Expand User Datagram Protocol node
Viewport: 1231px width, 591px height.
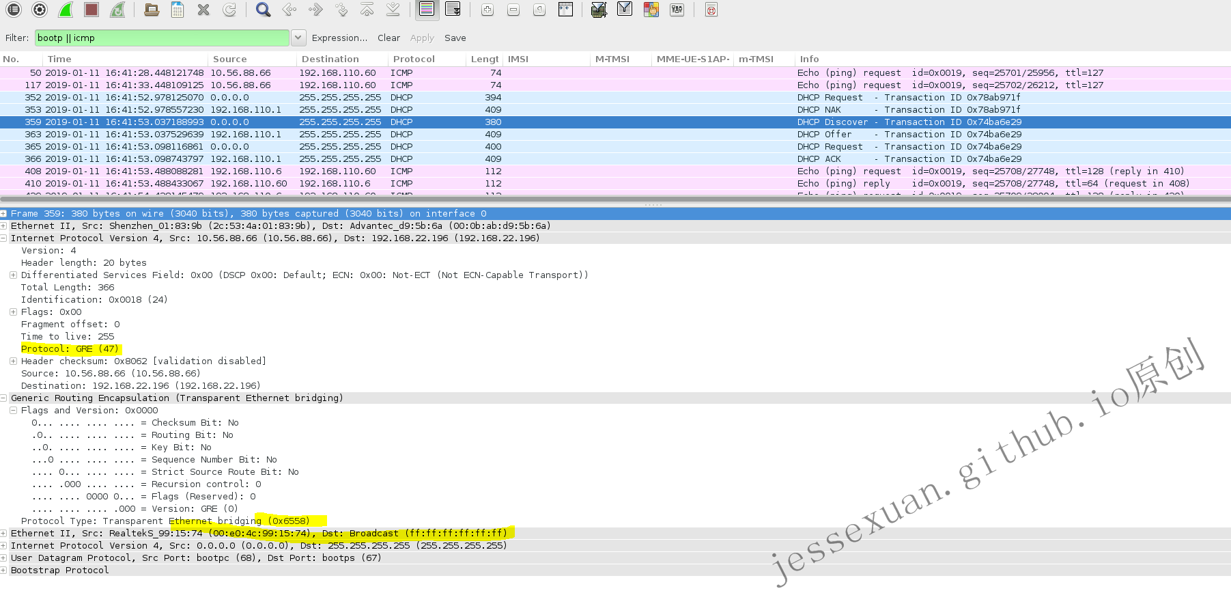click(3, 558)
